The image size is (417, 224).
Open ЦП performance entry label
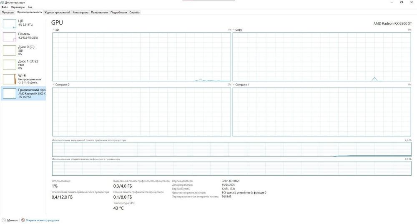coord(21,21)
